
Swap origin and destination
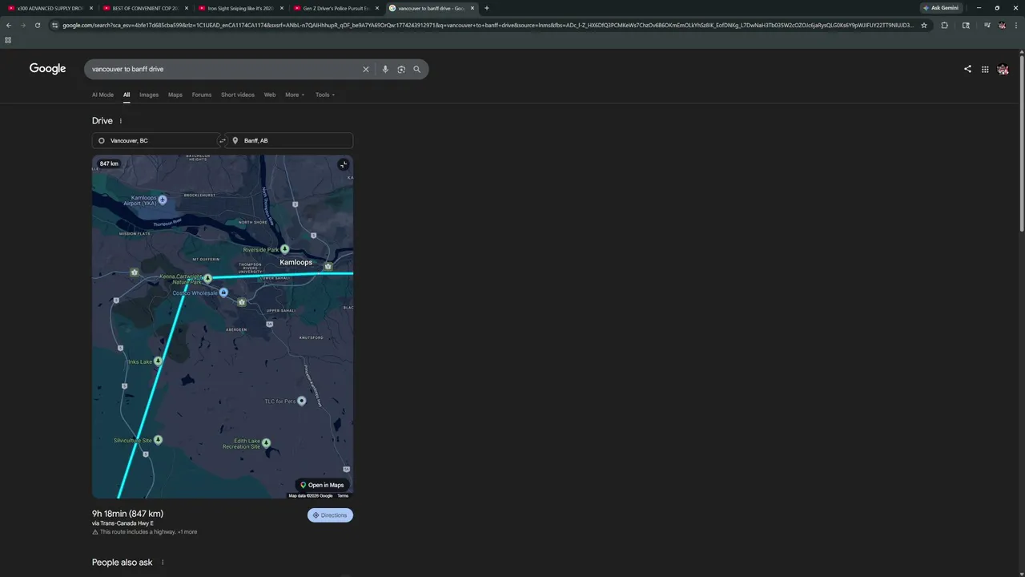(x=223, y=140)
